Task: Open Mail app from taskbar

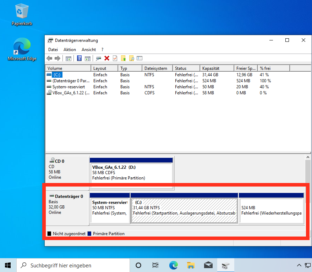Action: [x=208, y=265]
